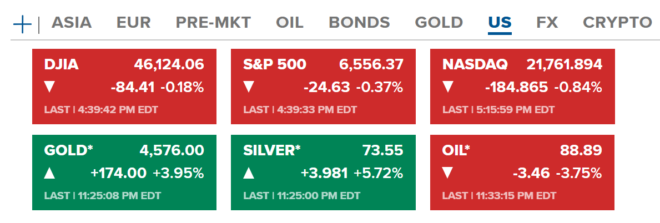This screenshot has width=660, height=223.
Task: Open the BONDS tab
Action: click(359, 23)
